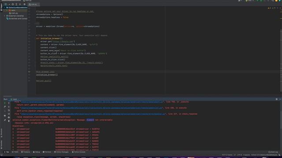This screenshot has height=158, width=282.
Task: Open the Python interpreter status bar widget
Action: [x=264, y=155]
